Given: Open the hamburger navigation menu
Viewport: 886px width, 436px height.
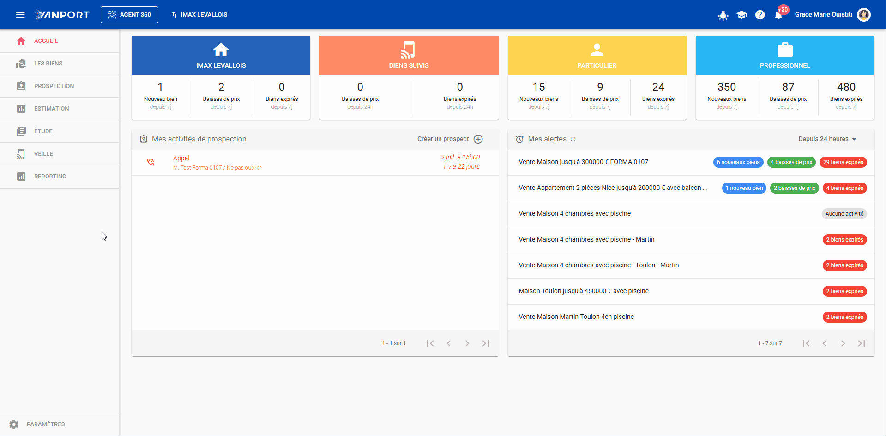Looking at the screenshot, I should click(x=20, y=15).
